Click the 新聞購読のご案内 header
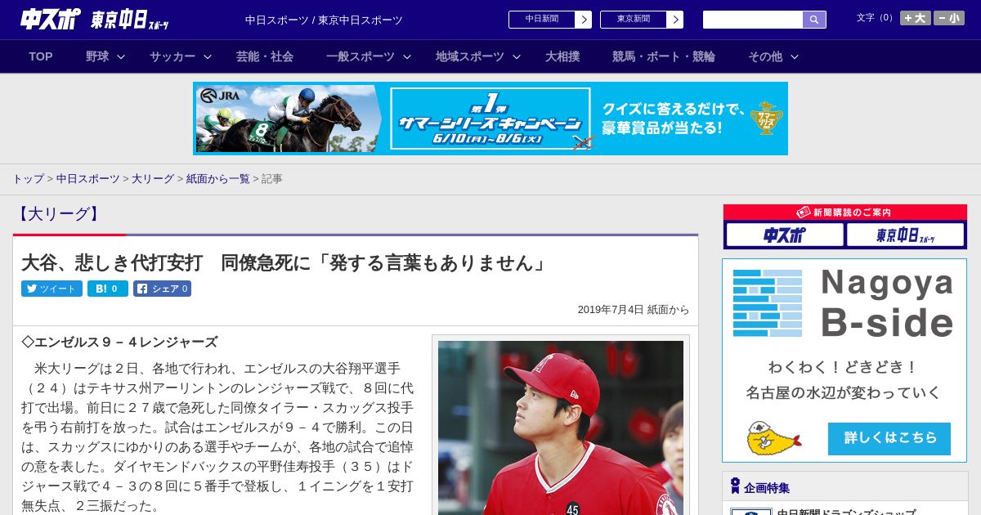This screenshot has height=515, width=981. 844,212
